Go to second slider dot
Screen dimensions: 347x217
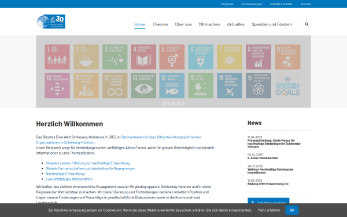(169, 104)
